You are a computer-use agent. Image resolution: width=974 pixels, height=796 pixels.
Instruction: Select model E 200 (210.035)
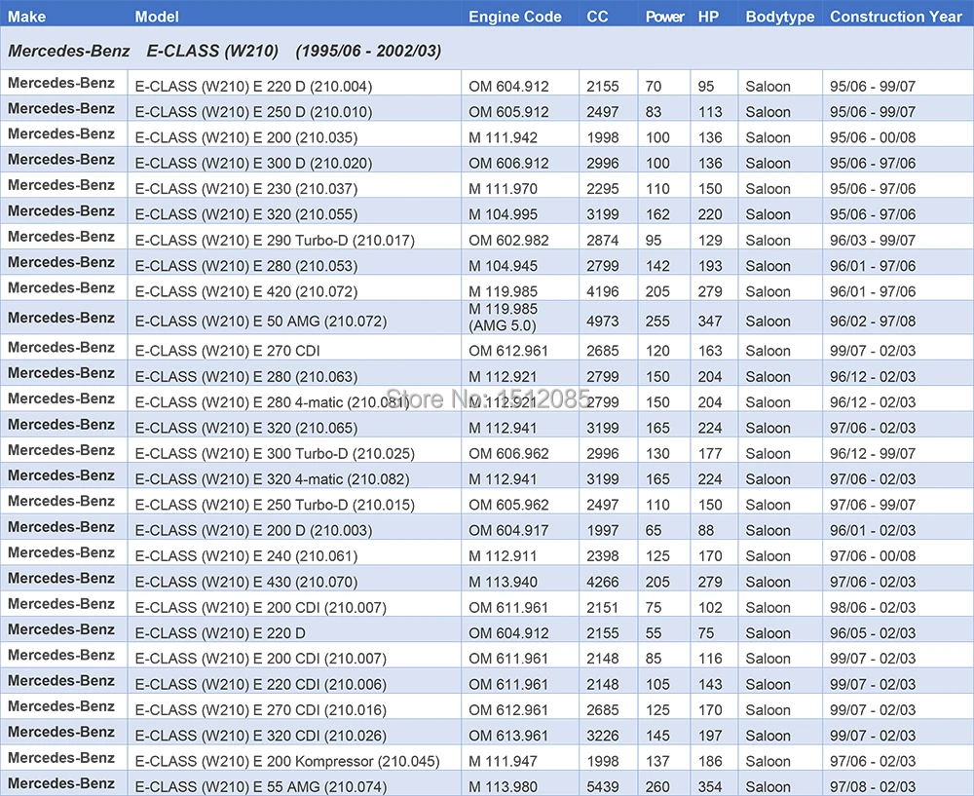coord(246,137)
